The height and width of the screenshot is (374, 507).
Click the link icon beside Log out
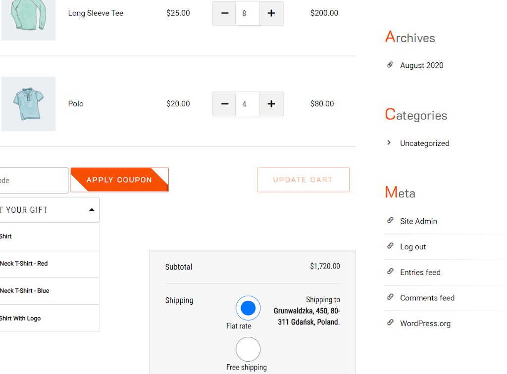(x=390, y=246)
